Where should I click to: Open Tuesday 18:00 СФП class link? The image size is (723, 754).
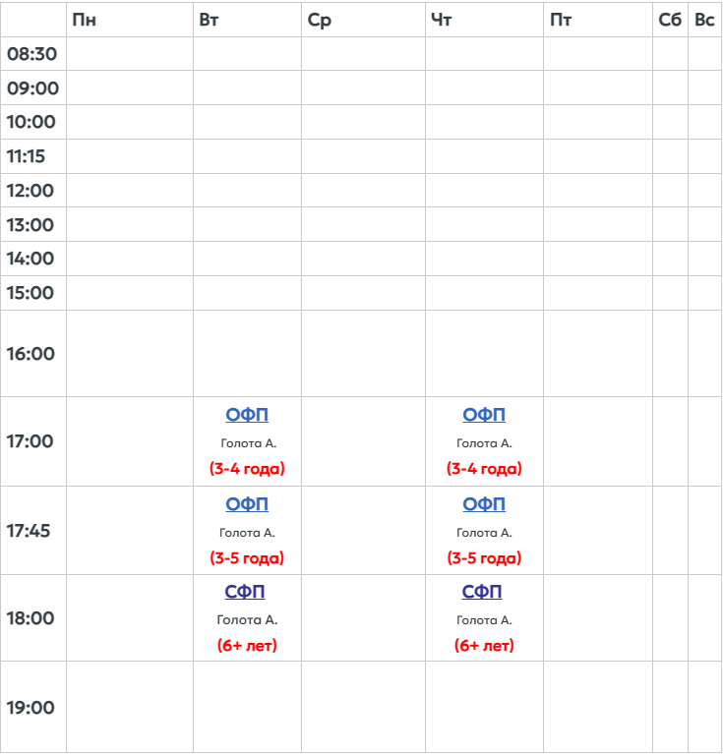point(246,592)
